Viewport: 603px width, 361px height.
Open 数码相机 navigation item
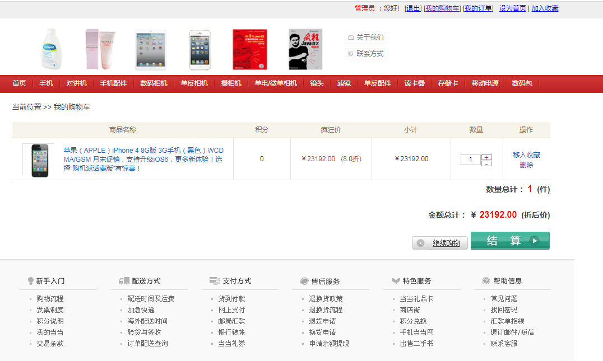154,83
